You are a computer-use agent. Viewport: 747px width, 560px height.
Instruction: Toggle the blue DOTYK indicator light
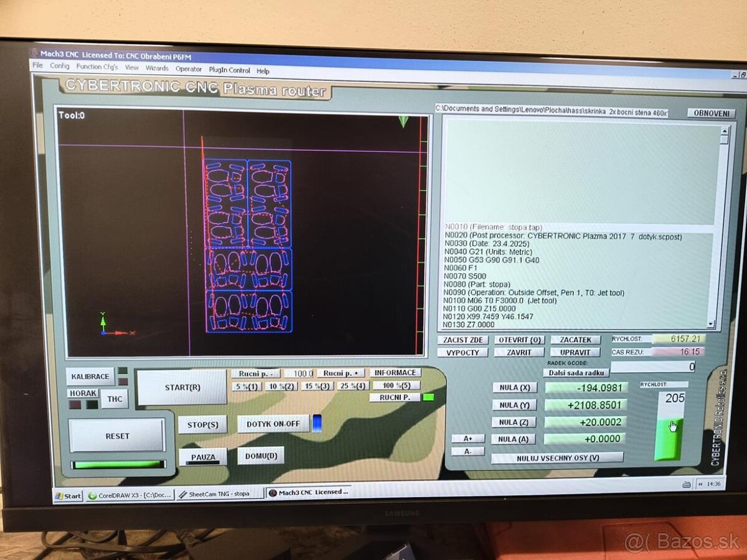317,423
